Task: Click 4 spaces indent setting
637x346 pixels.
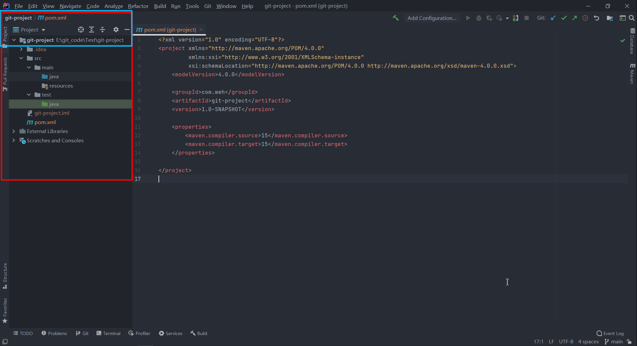Action: point(588,342)
